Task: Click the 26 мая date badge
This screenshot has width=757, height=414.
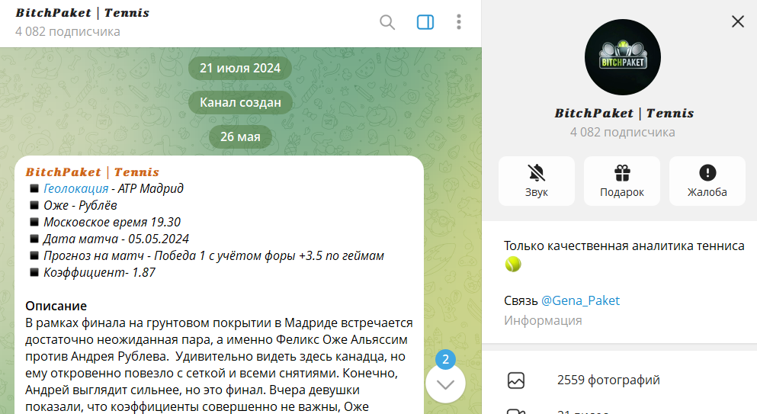Action: (x=241, y=136)
